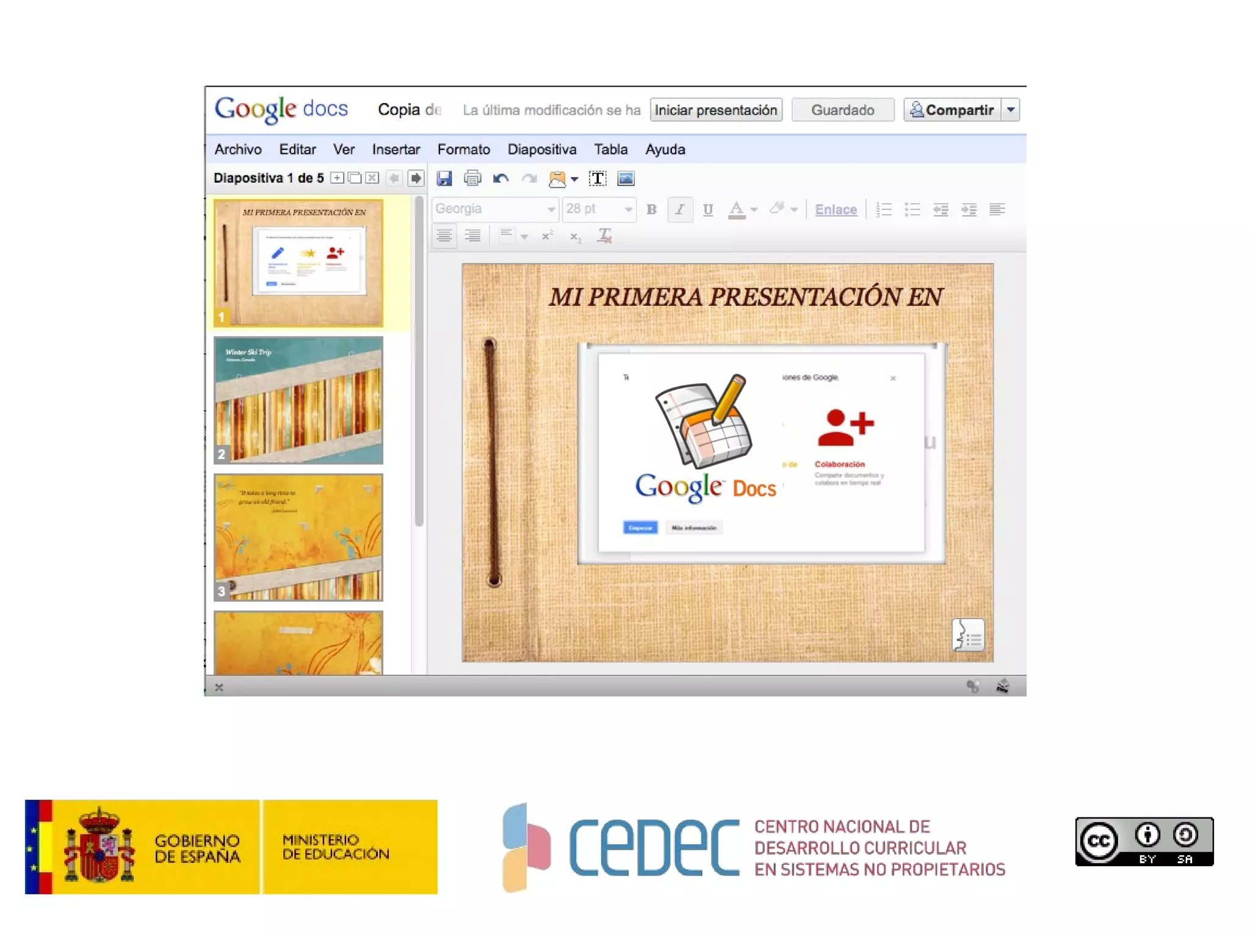The width and height of the screenshot is (1250, 937).
Task: Insert a text box
Action: (x=597, y=178)
